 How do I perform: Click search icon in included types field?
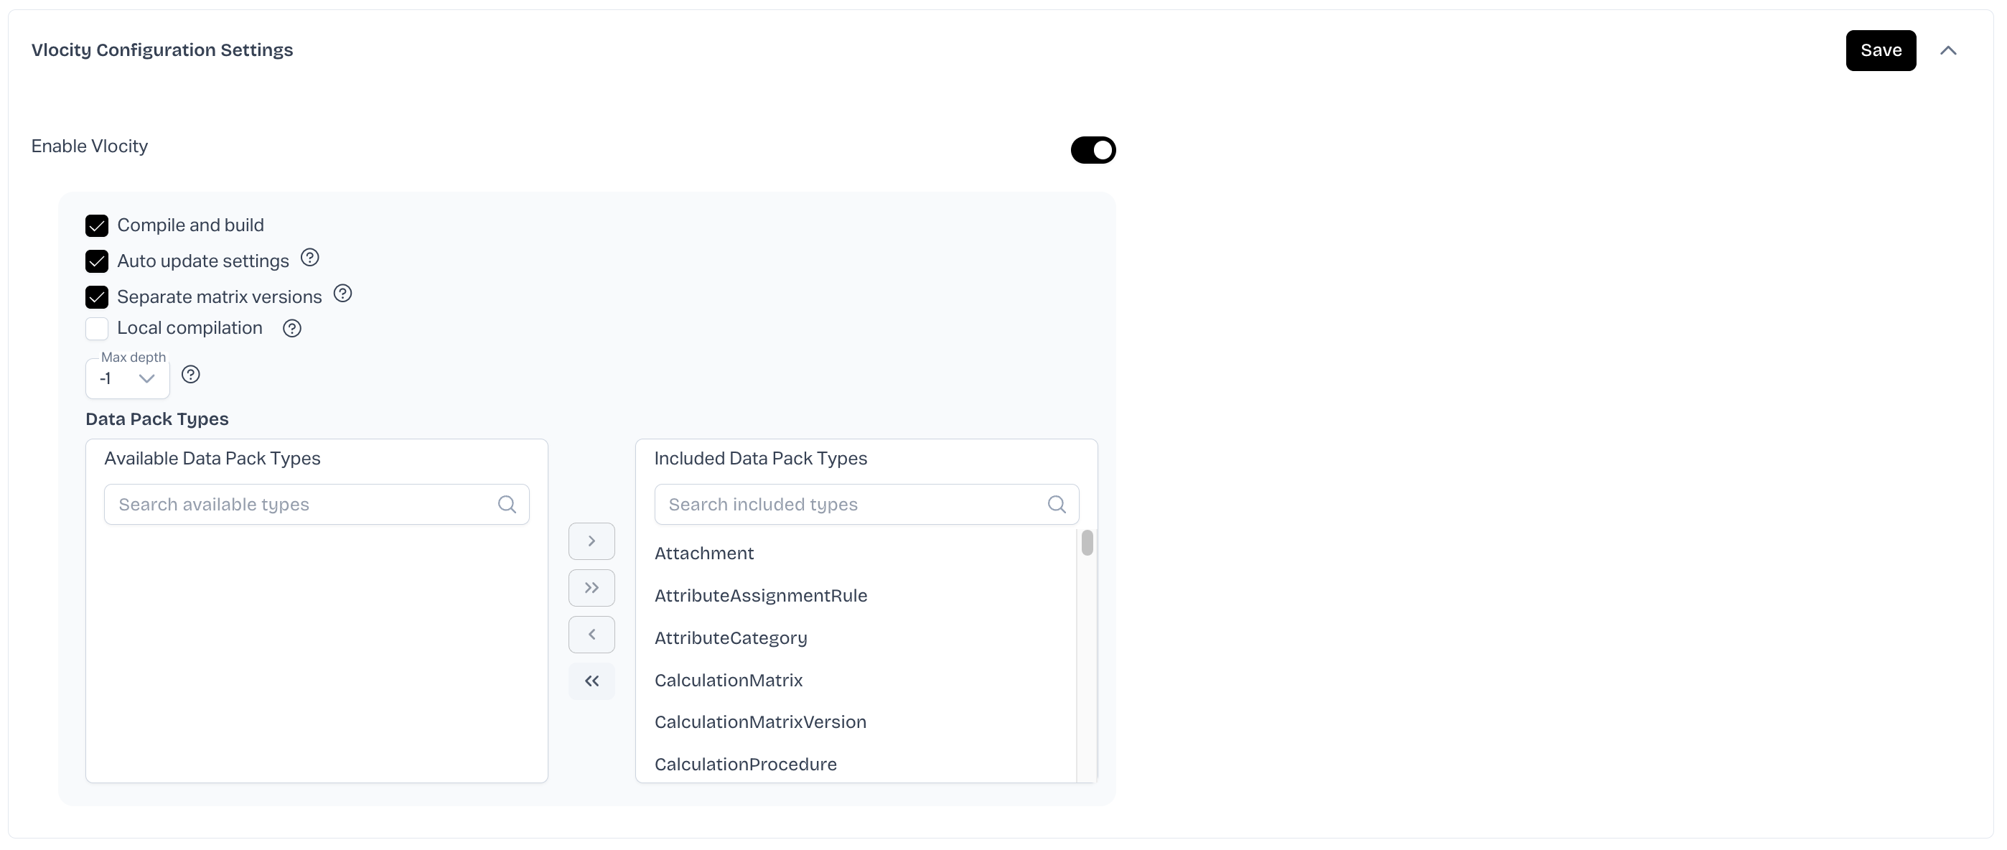(1057, 505)
